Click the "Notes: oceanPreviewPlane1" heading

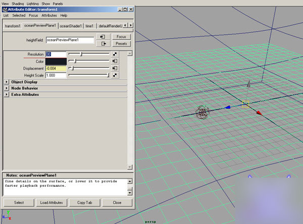click(x=31, y=176)
